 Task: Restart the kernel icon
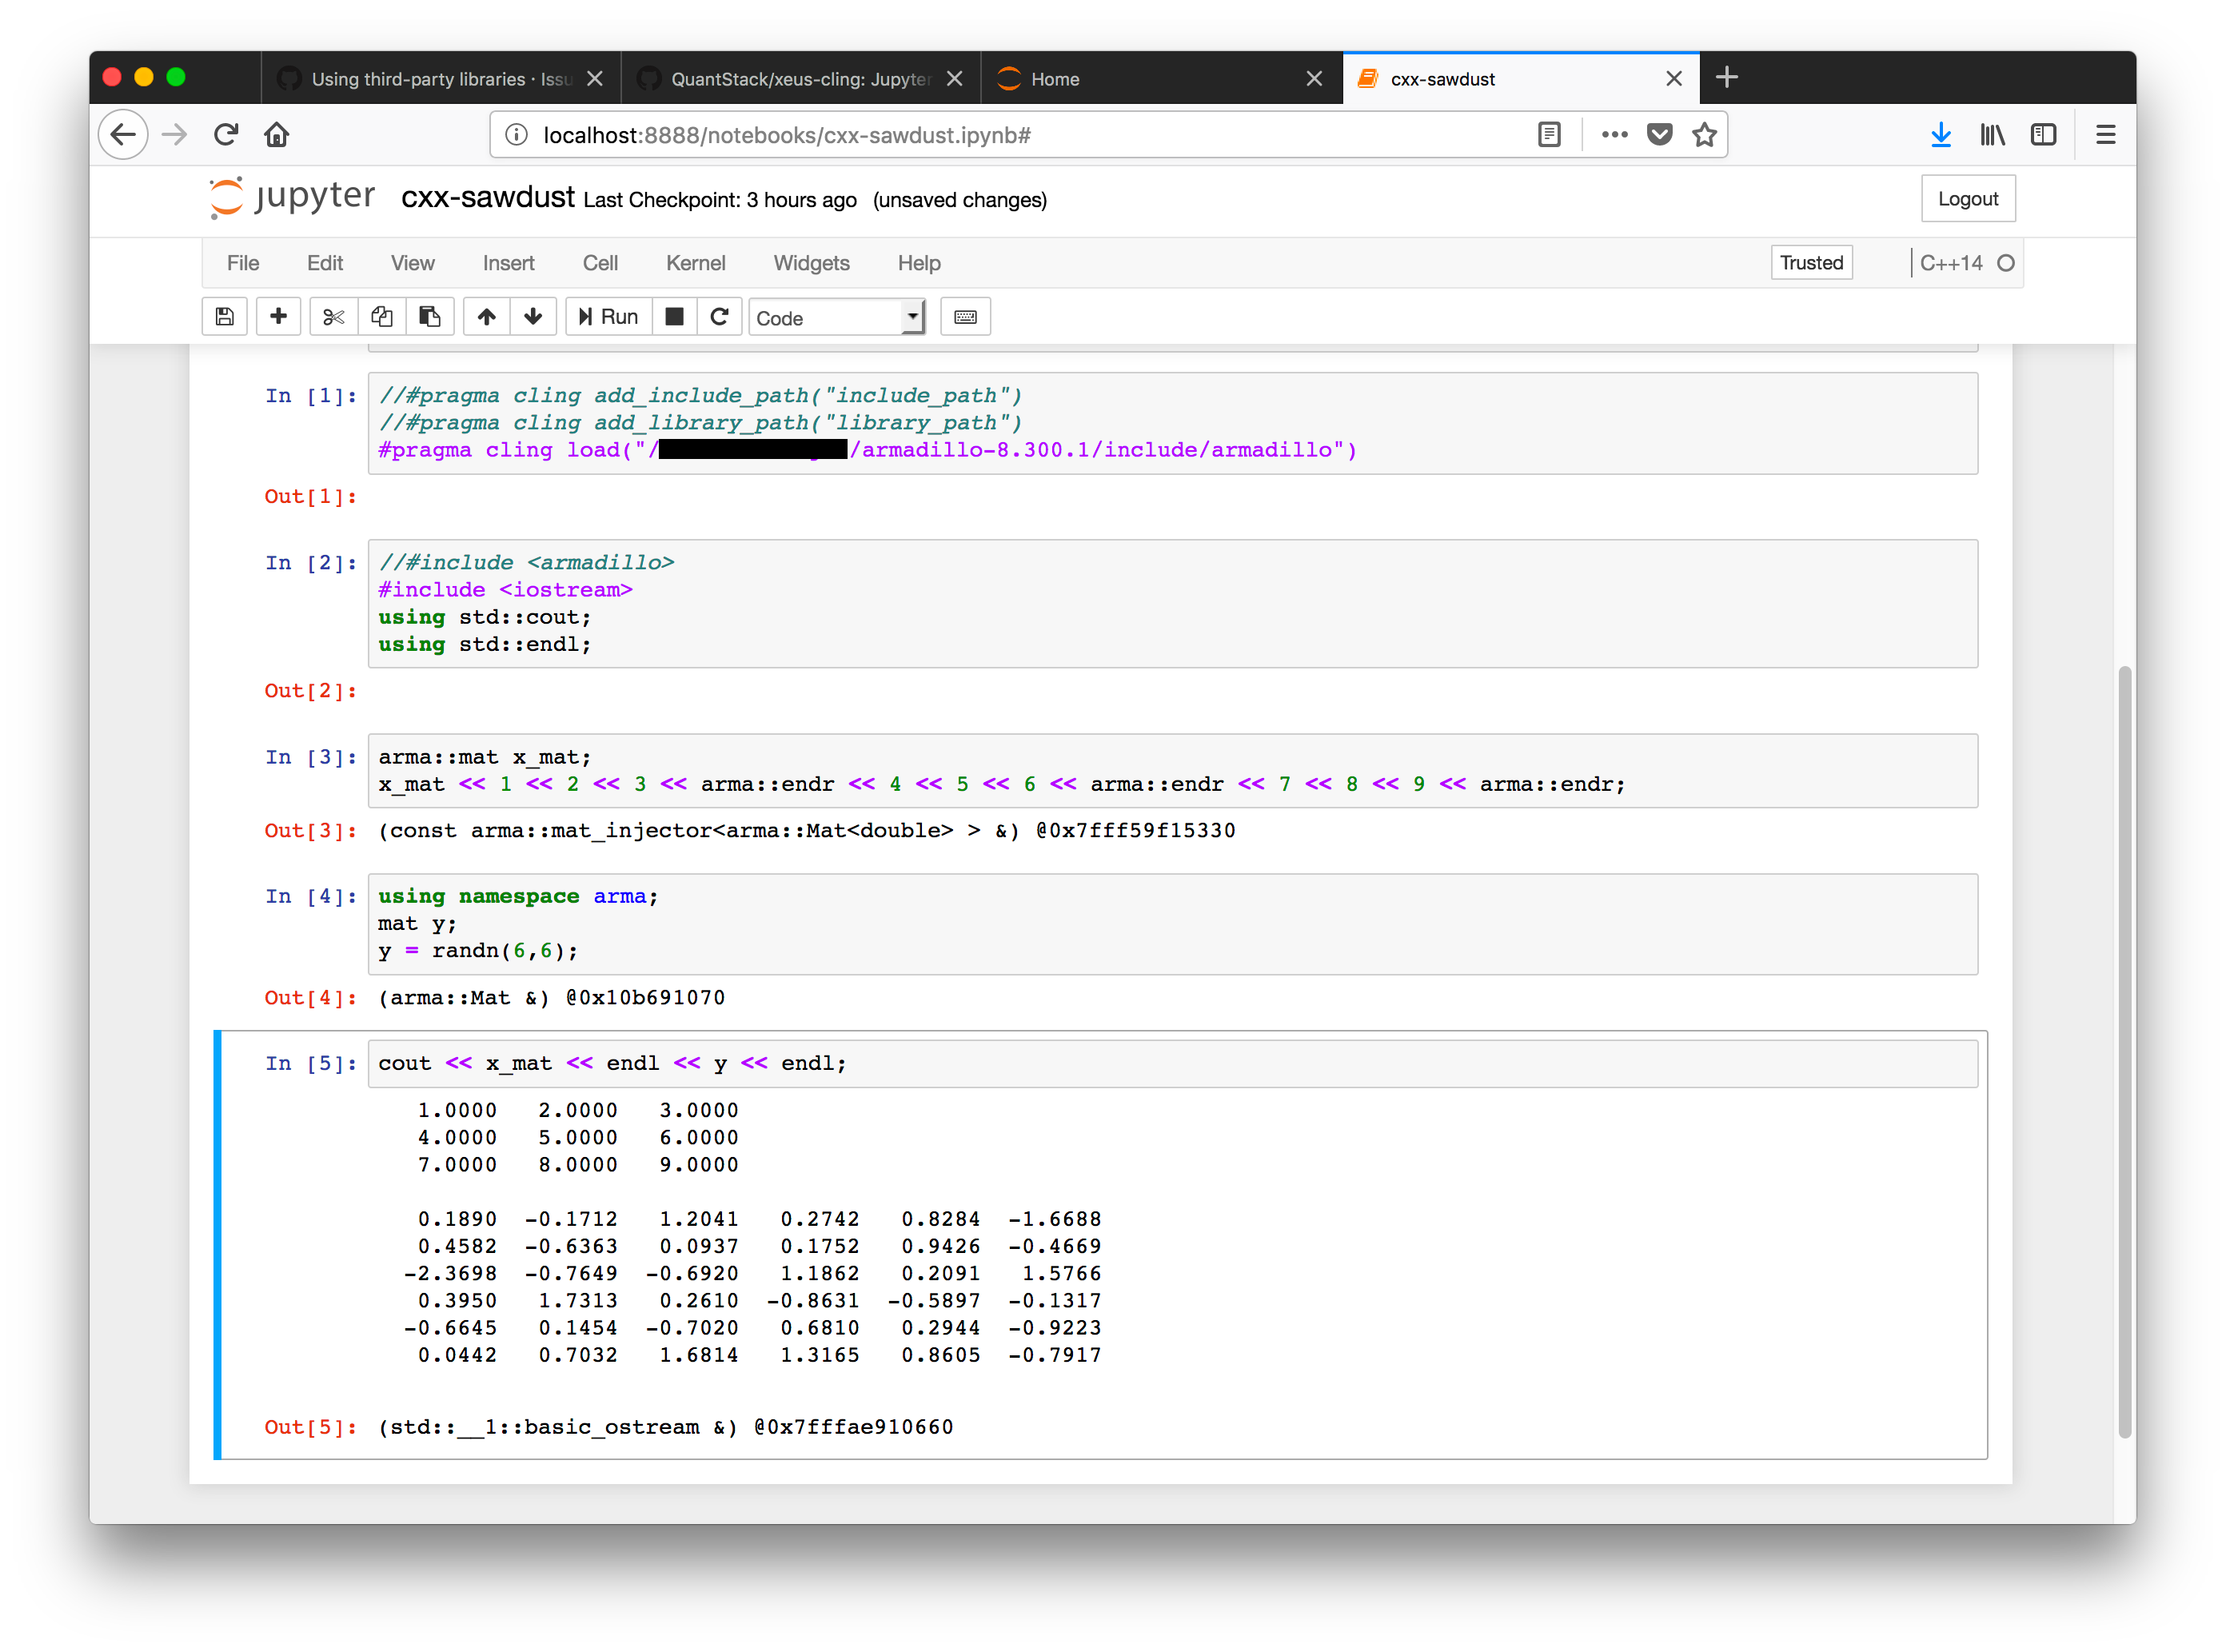719,317
